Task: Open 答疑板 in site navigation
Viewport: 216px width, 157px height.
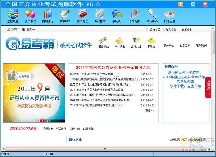Action: point(151,42)
